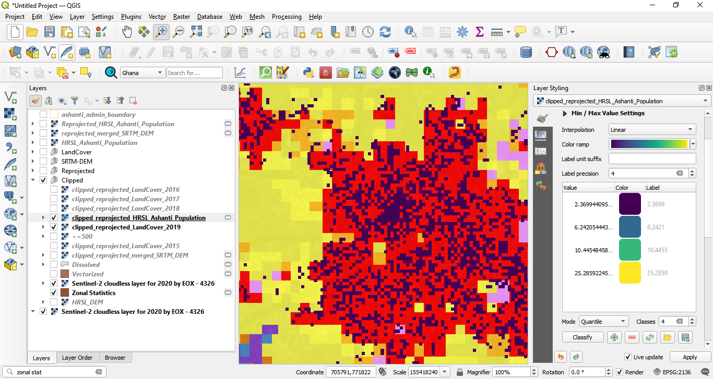Switch to the Layer Order tab

pyautogui.click(x=77, y=358)
